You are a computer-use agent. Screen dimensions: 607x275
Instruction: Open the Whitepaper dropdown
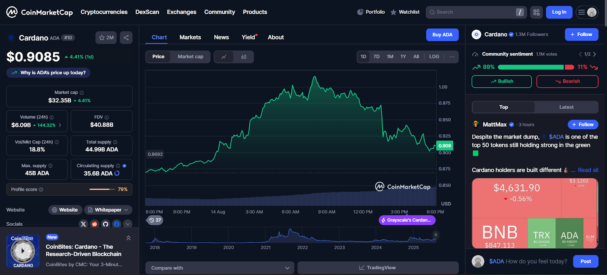click(x=108, y=210)
